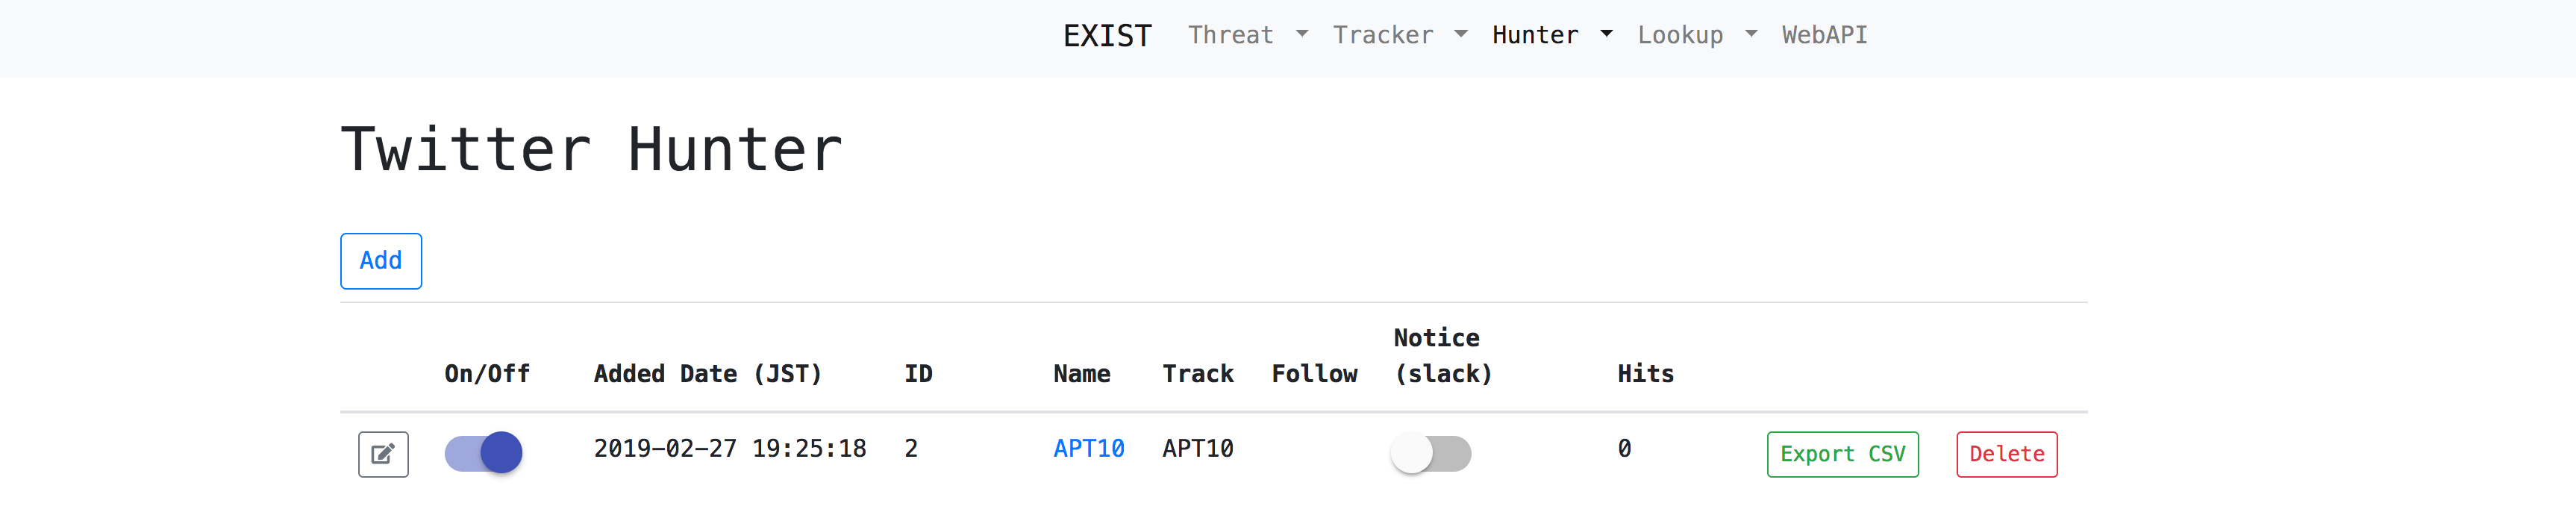This screenshot has height=515, width=2576.
Task: Select WebAPI in the navigation bar
Action: pyautogui.click(x=1824, y=34)
